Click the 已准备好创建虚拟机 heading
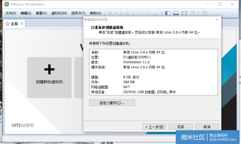241x144 pixels. 107,28
